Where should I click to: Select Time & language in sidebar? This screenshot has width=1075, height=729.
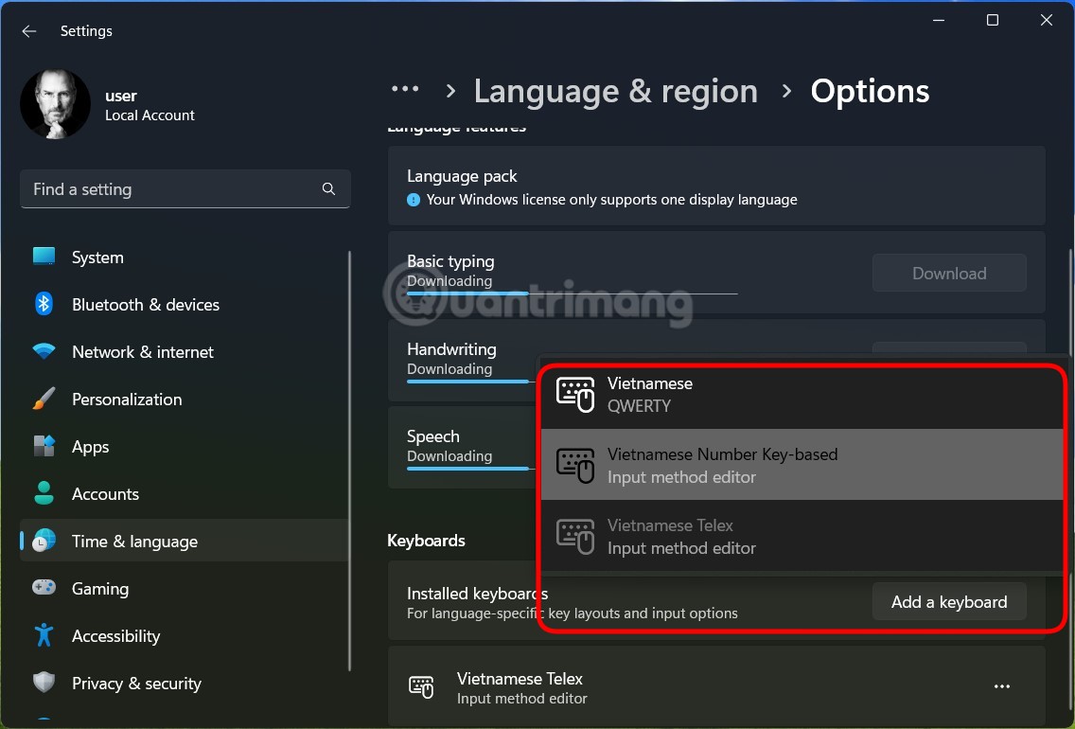[134, 542]
